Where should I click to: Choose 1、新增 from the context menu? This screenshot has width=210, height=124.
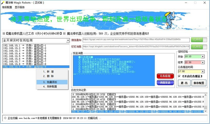point(52,72)
